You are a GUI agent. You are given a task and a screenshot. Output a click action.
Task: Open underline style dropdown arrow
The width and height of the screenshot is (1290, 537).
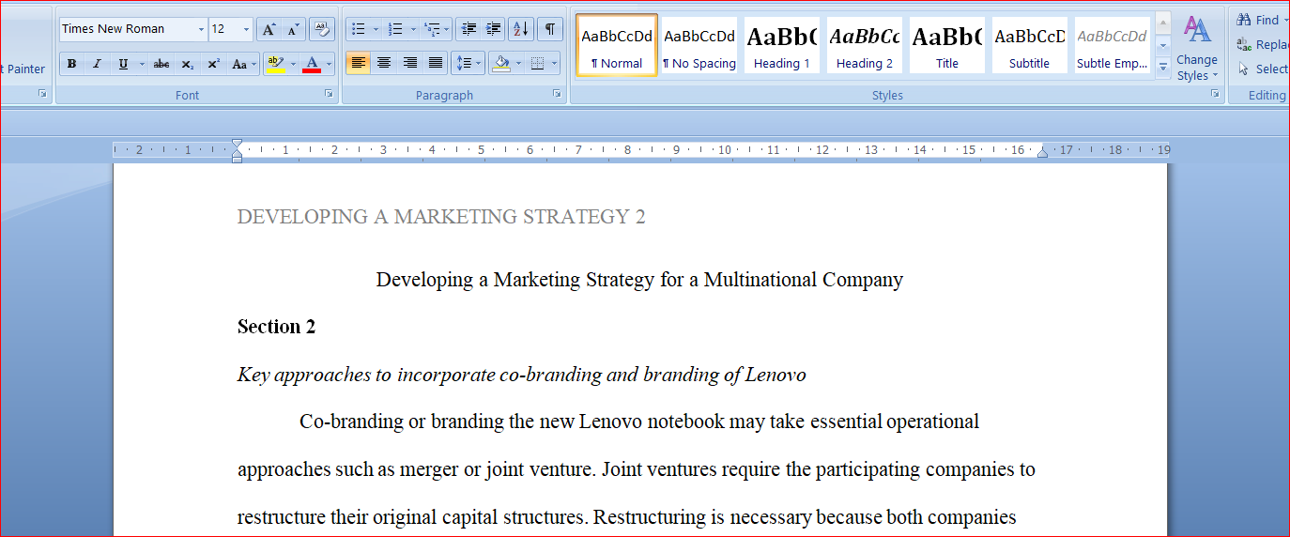coord(142,64)
